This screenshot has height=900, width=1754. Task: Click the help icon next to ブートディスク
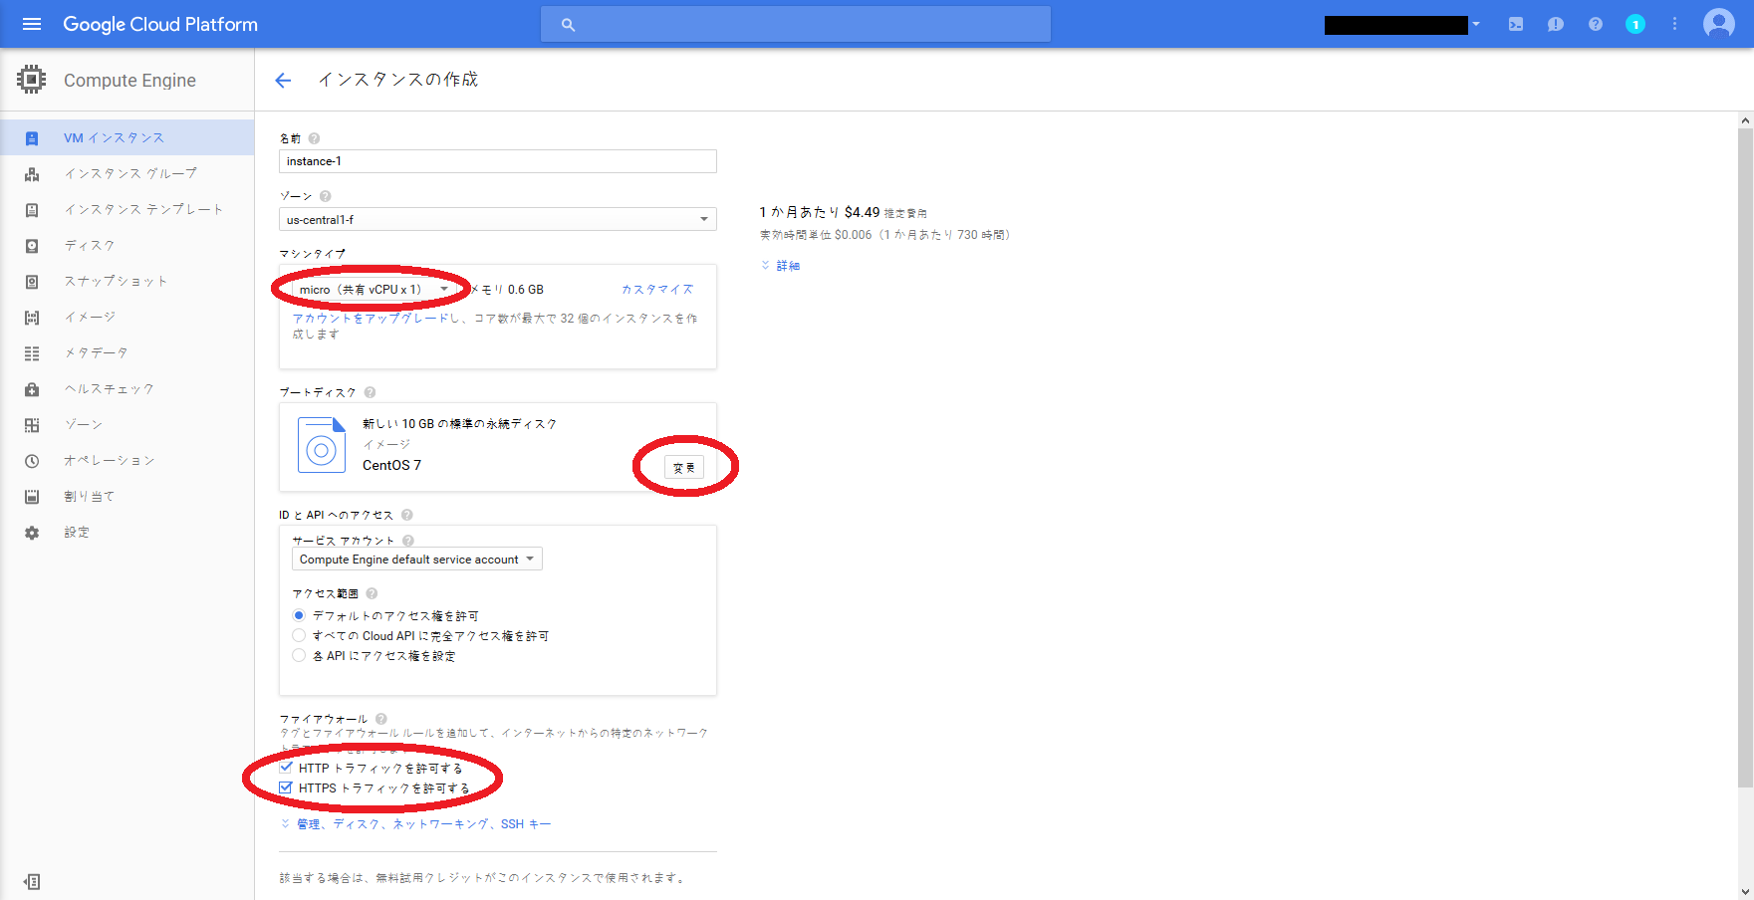370,392
